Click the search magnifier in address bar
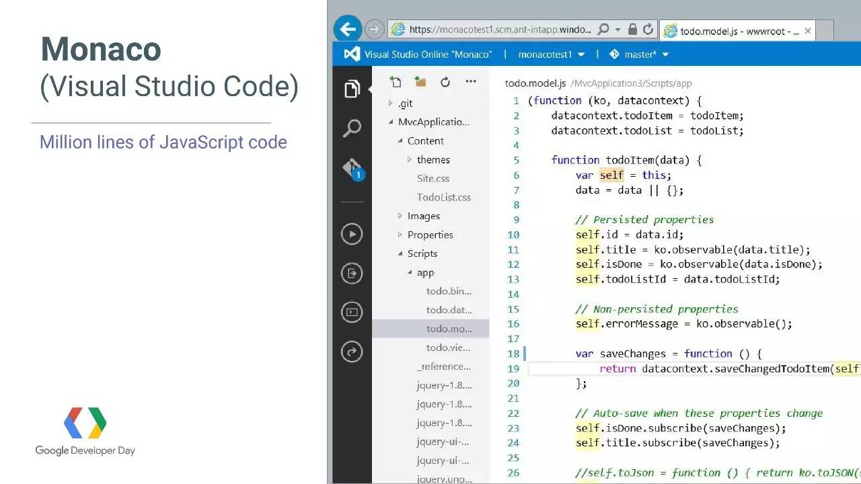This screenshot has width=861, height=484. pos(603,30)
